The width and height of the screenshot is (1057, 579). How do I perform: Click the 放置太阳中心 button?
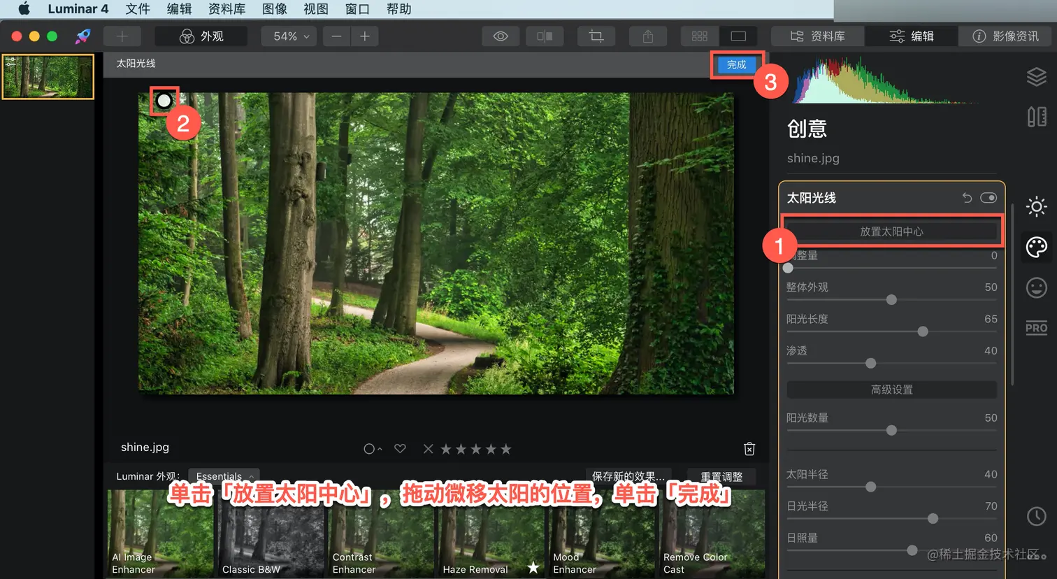tap(892, 231)
